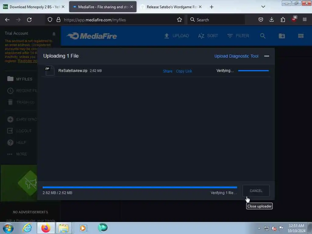Open the Windows Start menu

click(x=8, y=228)
